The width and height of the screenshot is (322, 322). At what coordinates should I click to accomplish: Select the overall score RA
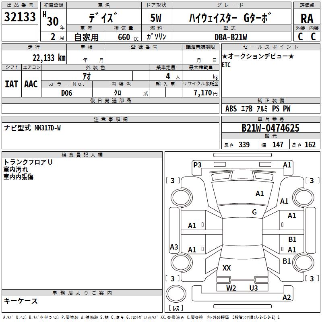click(x=307, y=19)
